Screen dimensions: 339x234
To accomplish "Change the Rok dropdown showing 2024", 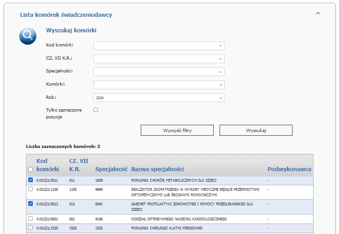I will click(x=159, y=98).
